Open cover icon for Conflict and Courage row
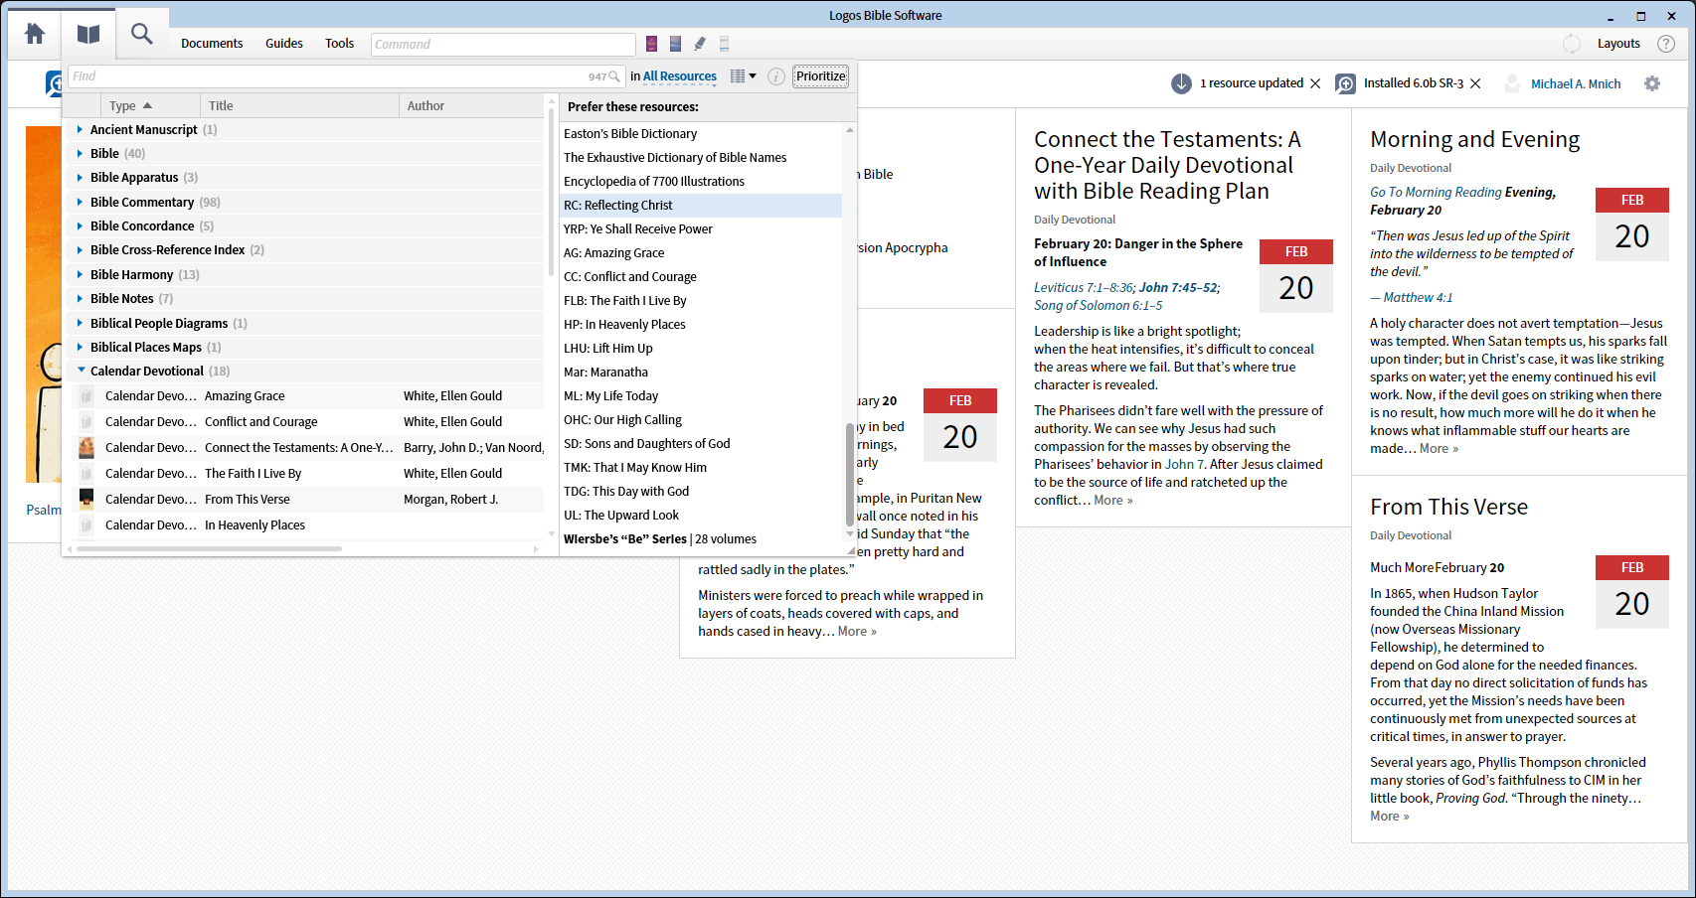The height and width of the screenshot is (898, 1696). (x=86, y=422)
